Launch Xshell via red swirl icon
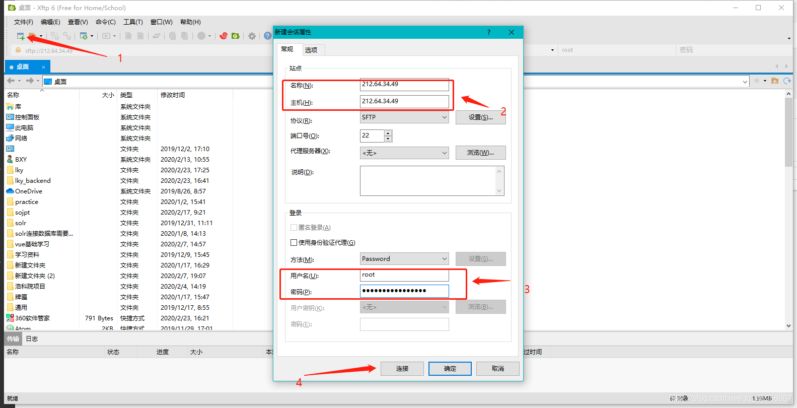This screenshot has height=408, width=797. click(x=224, y=36)
